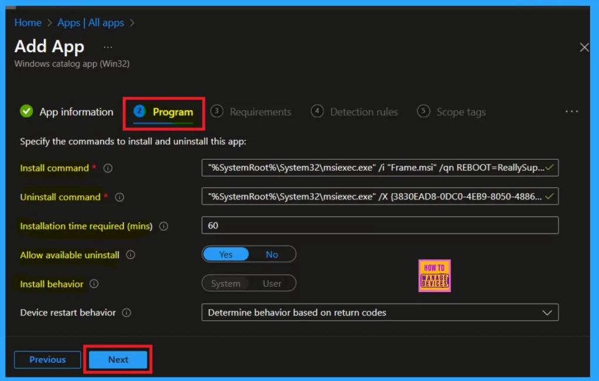
Task: Click the Next button
Action: [118, 360]
